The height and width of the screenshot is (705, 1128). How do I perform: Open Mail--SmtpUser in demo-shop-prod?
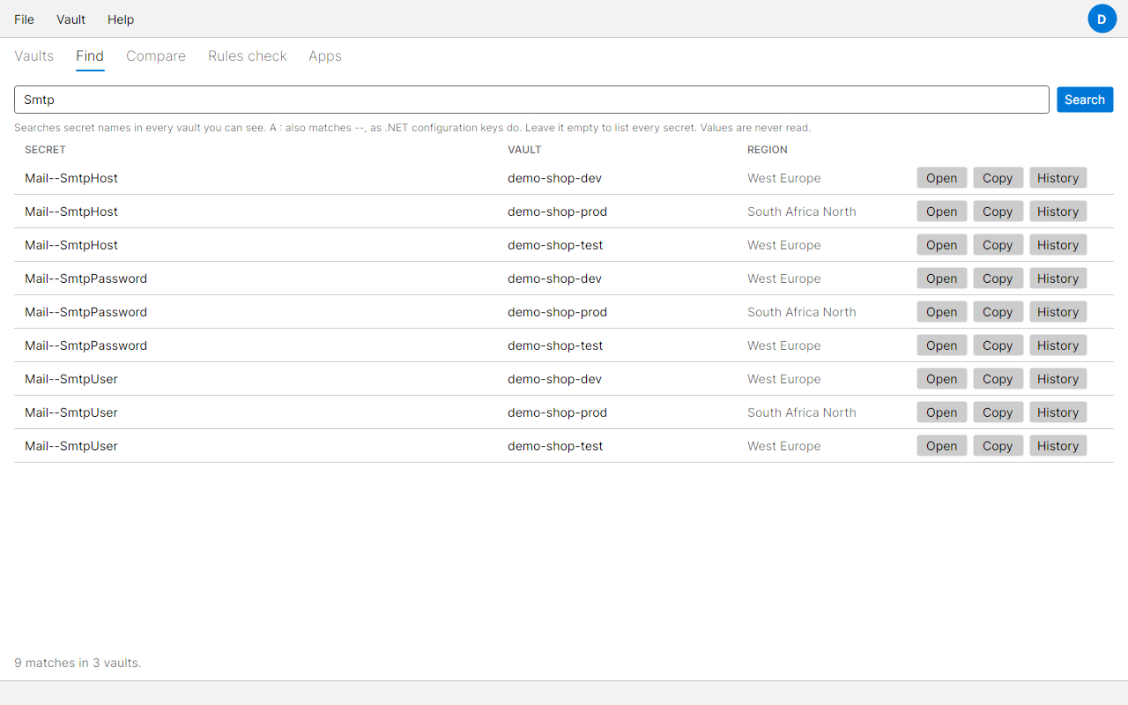(x=941, y=412)
